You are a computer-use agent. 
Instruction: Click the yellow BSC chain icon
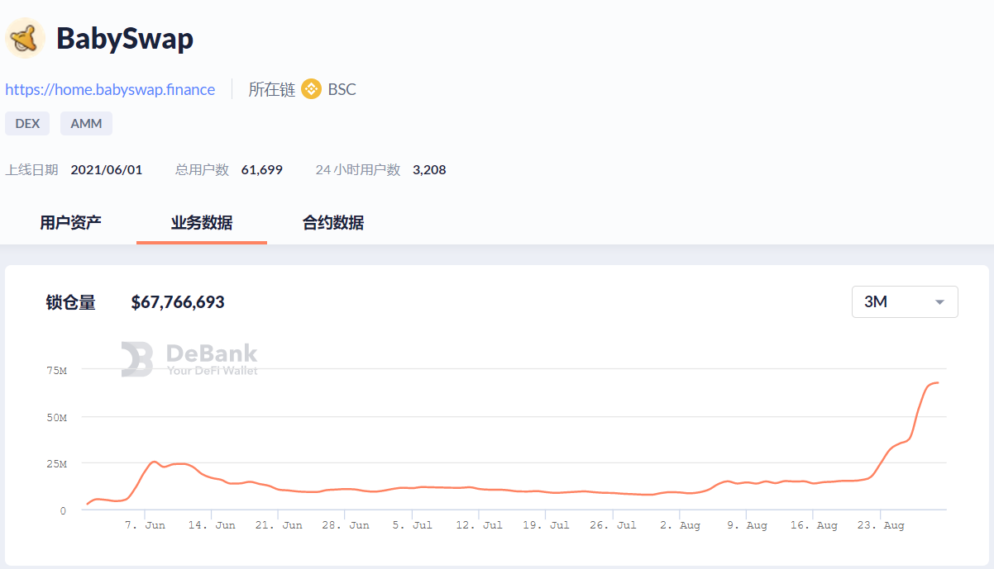(x=311, y=89)
